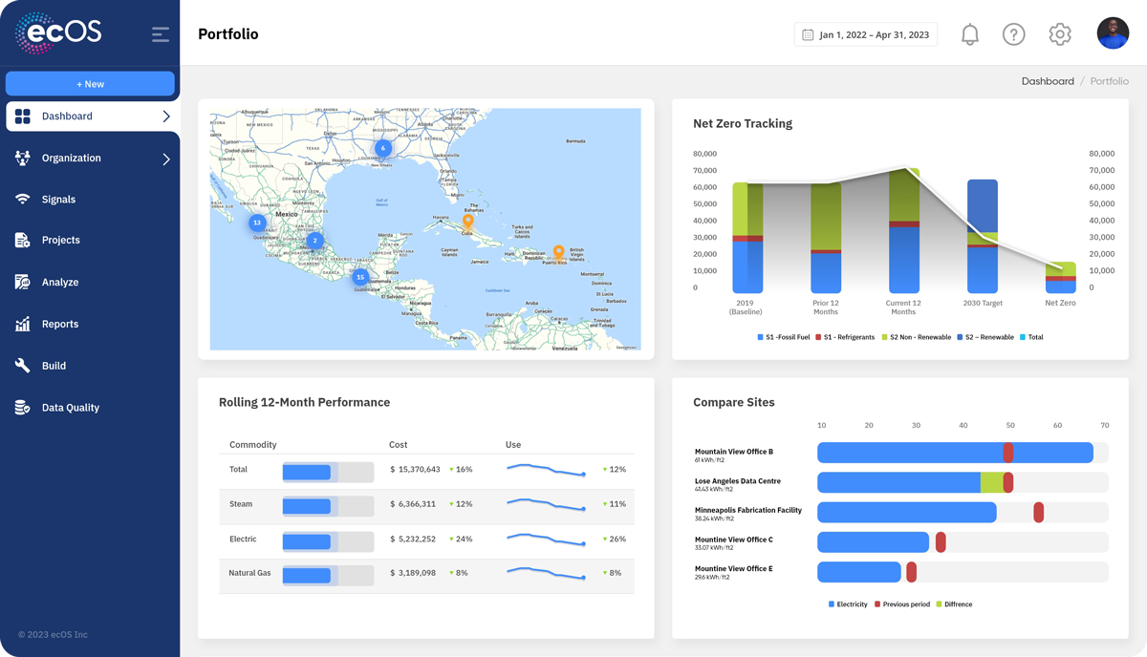This screenshot has width=1147, height=657.
Task: Open the user profile avatar
Action: 1113,33
